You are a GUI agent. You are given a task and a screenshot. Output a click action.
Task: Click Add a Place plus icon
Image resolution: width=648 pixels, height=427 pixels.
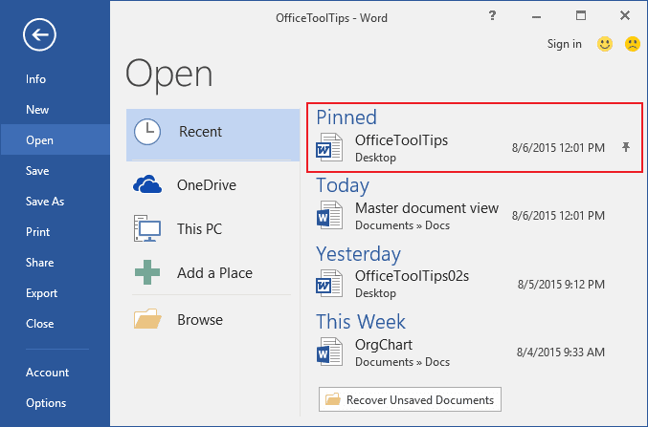(x=147, y=273)
